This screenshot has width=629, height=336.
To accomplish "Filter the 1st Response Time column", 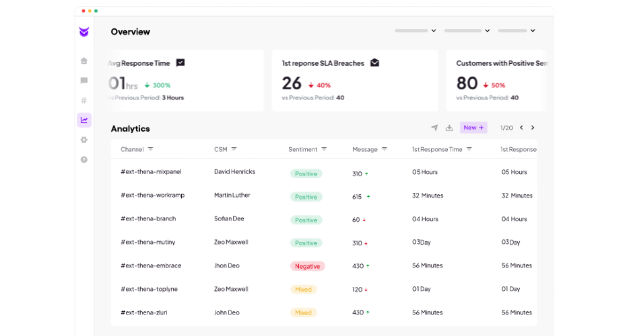I will tap(469, 149).
